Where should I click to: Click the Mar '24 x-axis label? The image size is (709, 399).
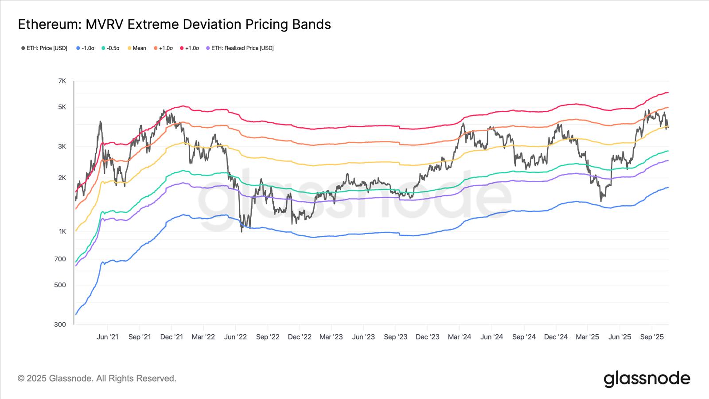tap(460, 337)
